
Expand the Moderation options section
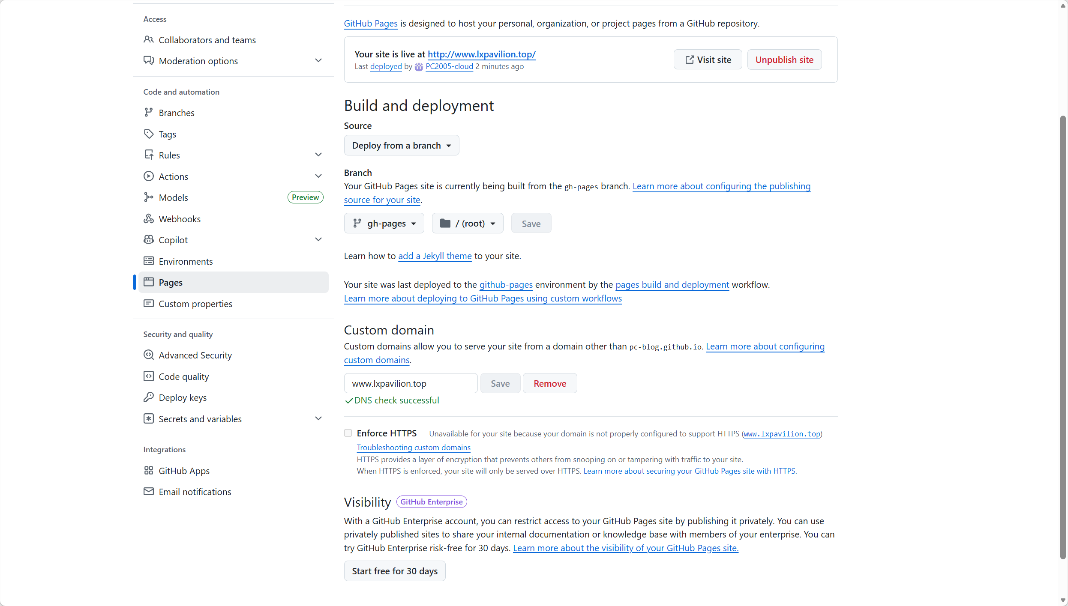pyautogui.click(x=318, y=61)
